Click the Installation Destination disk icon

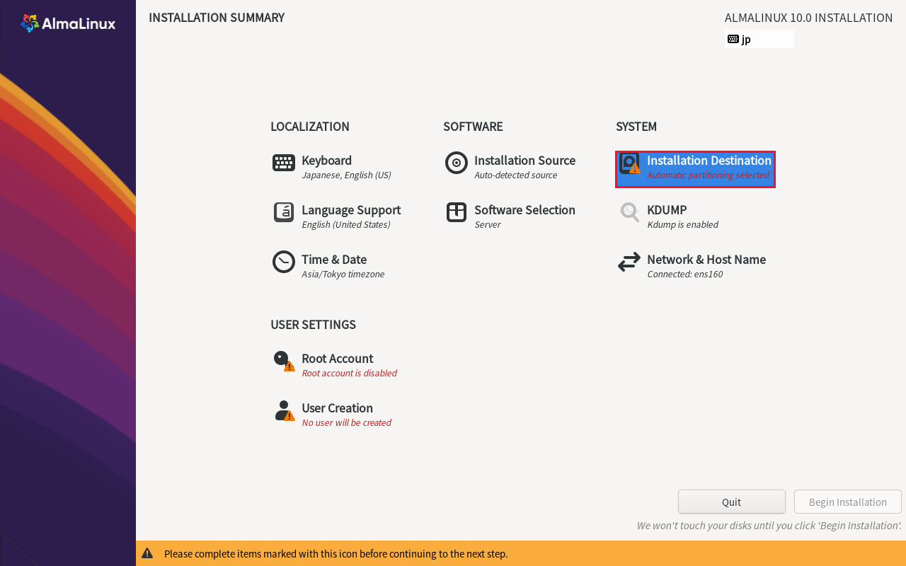tap(629, 163)
